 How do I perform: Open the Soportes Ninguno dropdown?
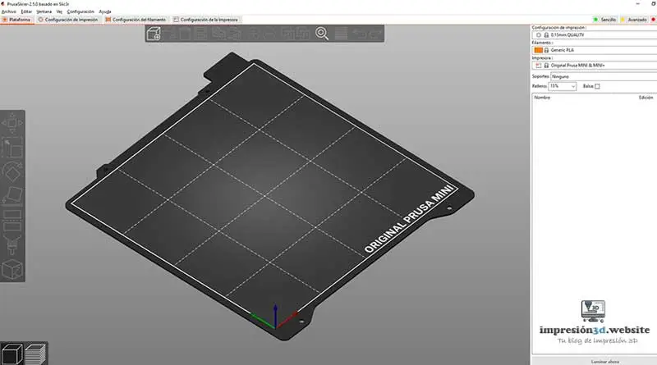tap(604, 76)
